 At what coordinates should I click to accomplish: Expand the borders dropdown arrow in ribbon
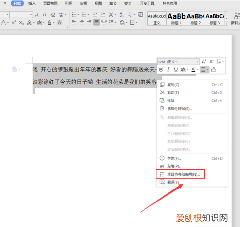[137, 23]
